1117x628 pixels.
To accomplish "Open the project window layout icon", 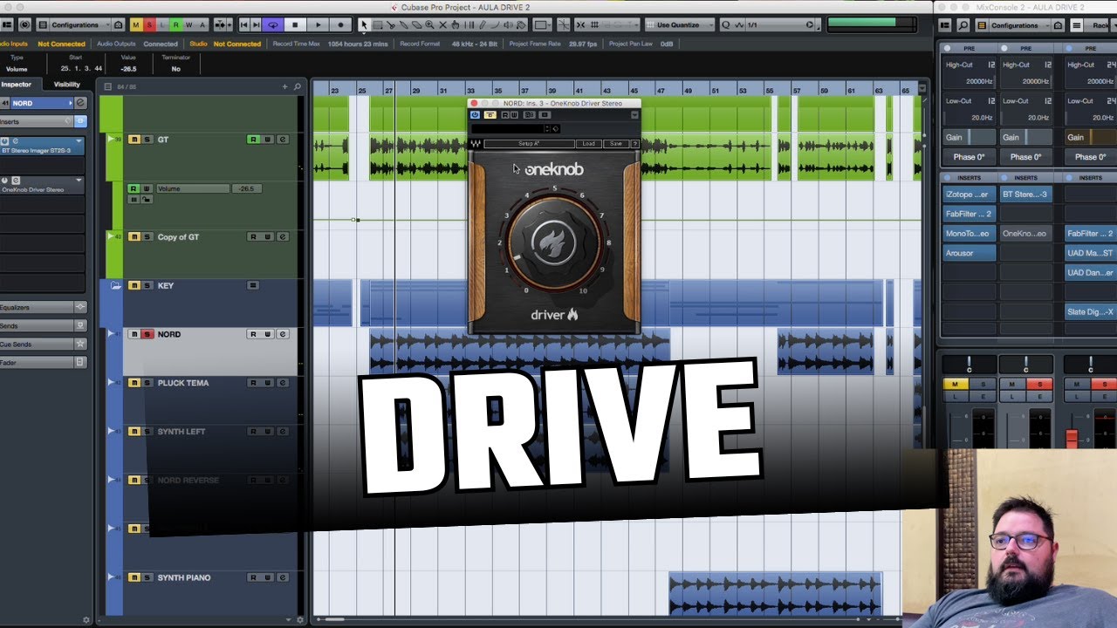I will tap(7, 24).
